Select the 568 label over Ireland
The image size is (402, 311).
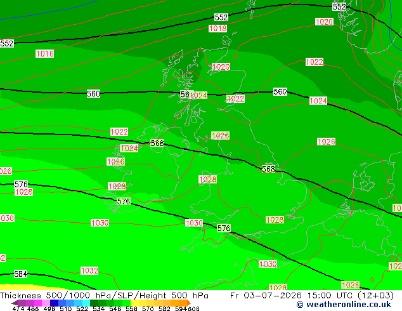pyautogui.click(x=157, y=143)
